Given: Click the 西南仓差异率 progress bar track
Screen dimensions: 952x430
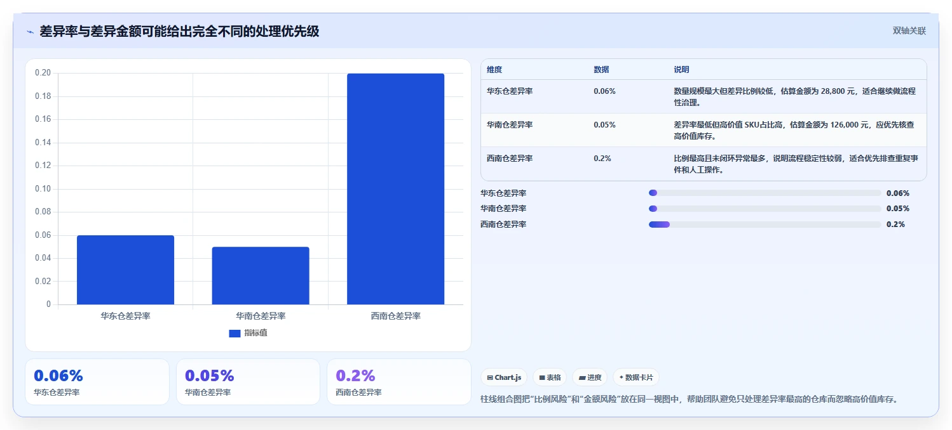Looking at the screenshot, I should pyautogui.click(x=765, y=224).
